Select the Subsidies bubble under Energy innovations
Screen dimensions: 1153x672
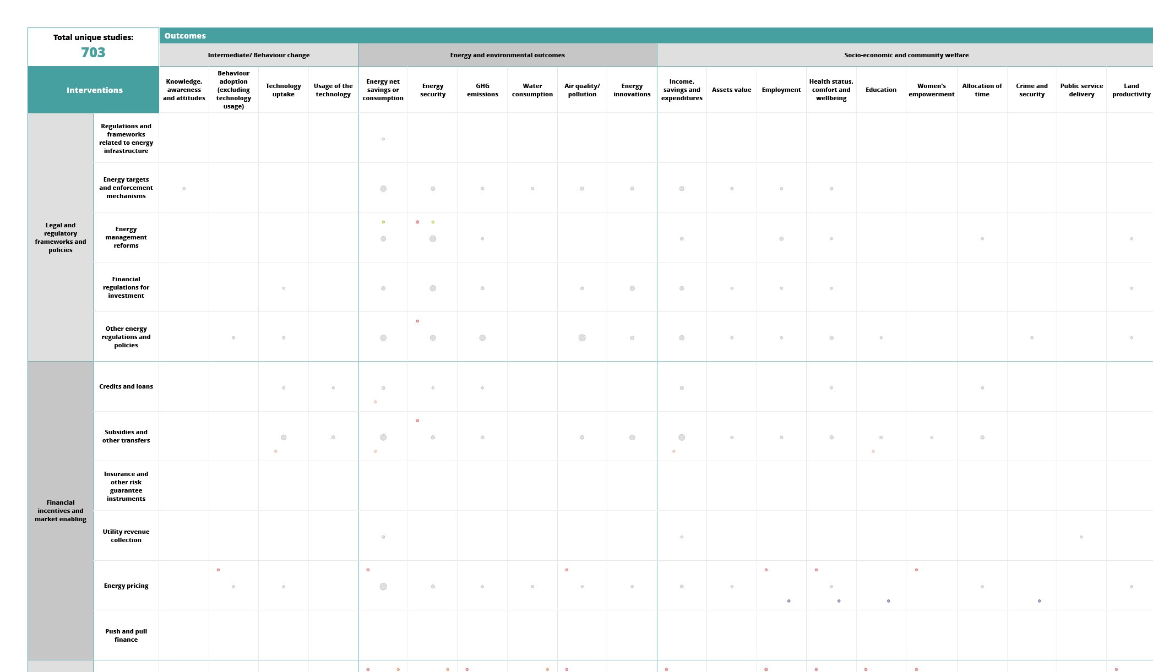coord(632,438)
